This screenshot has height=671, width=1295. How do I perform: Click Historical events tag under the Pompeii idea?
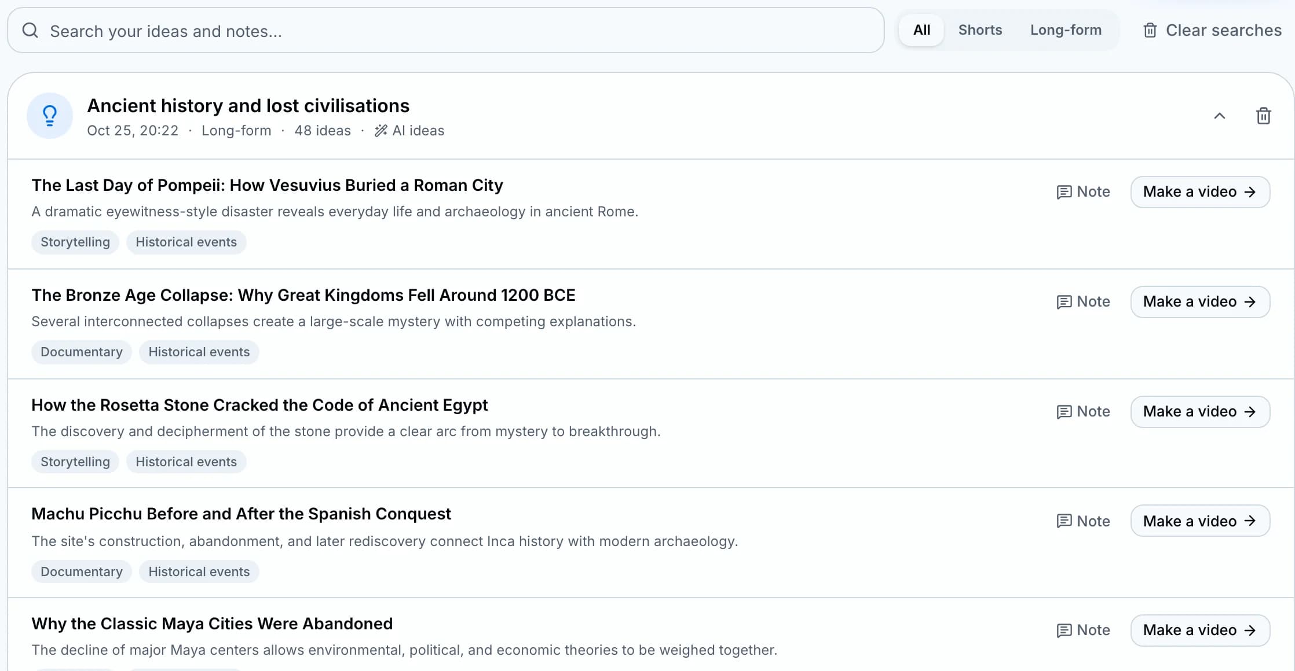point(186,242)
